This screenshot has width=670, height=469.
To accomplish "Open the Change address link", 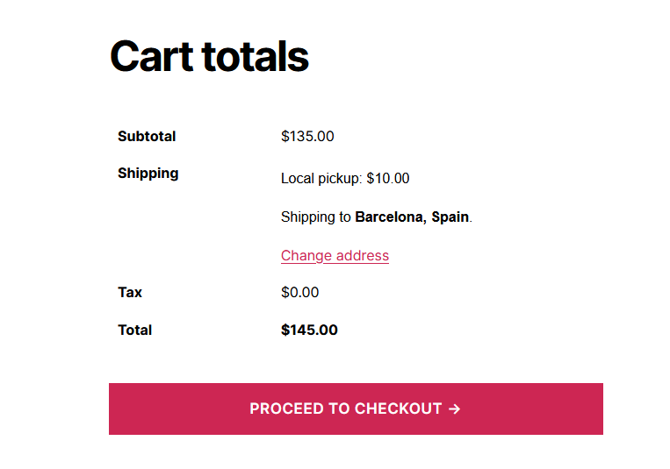I will point(335,256).
